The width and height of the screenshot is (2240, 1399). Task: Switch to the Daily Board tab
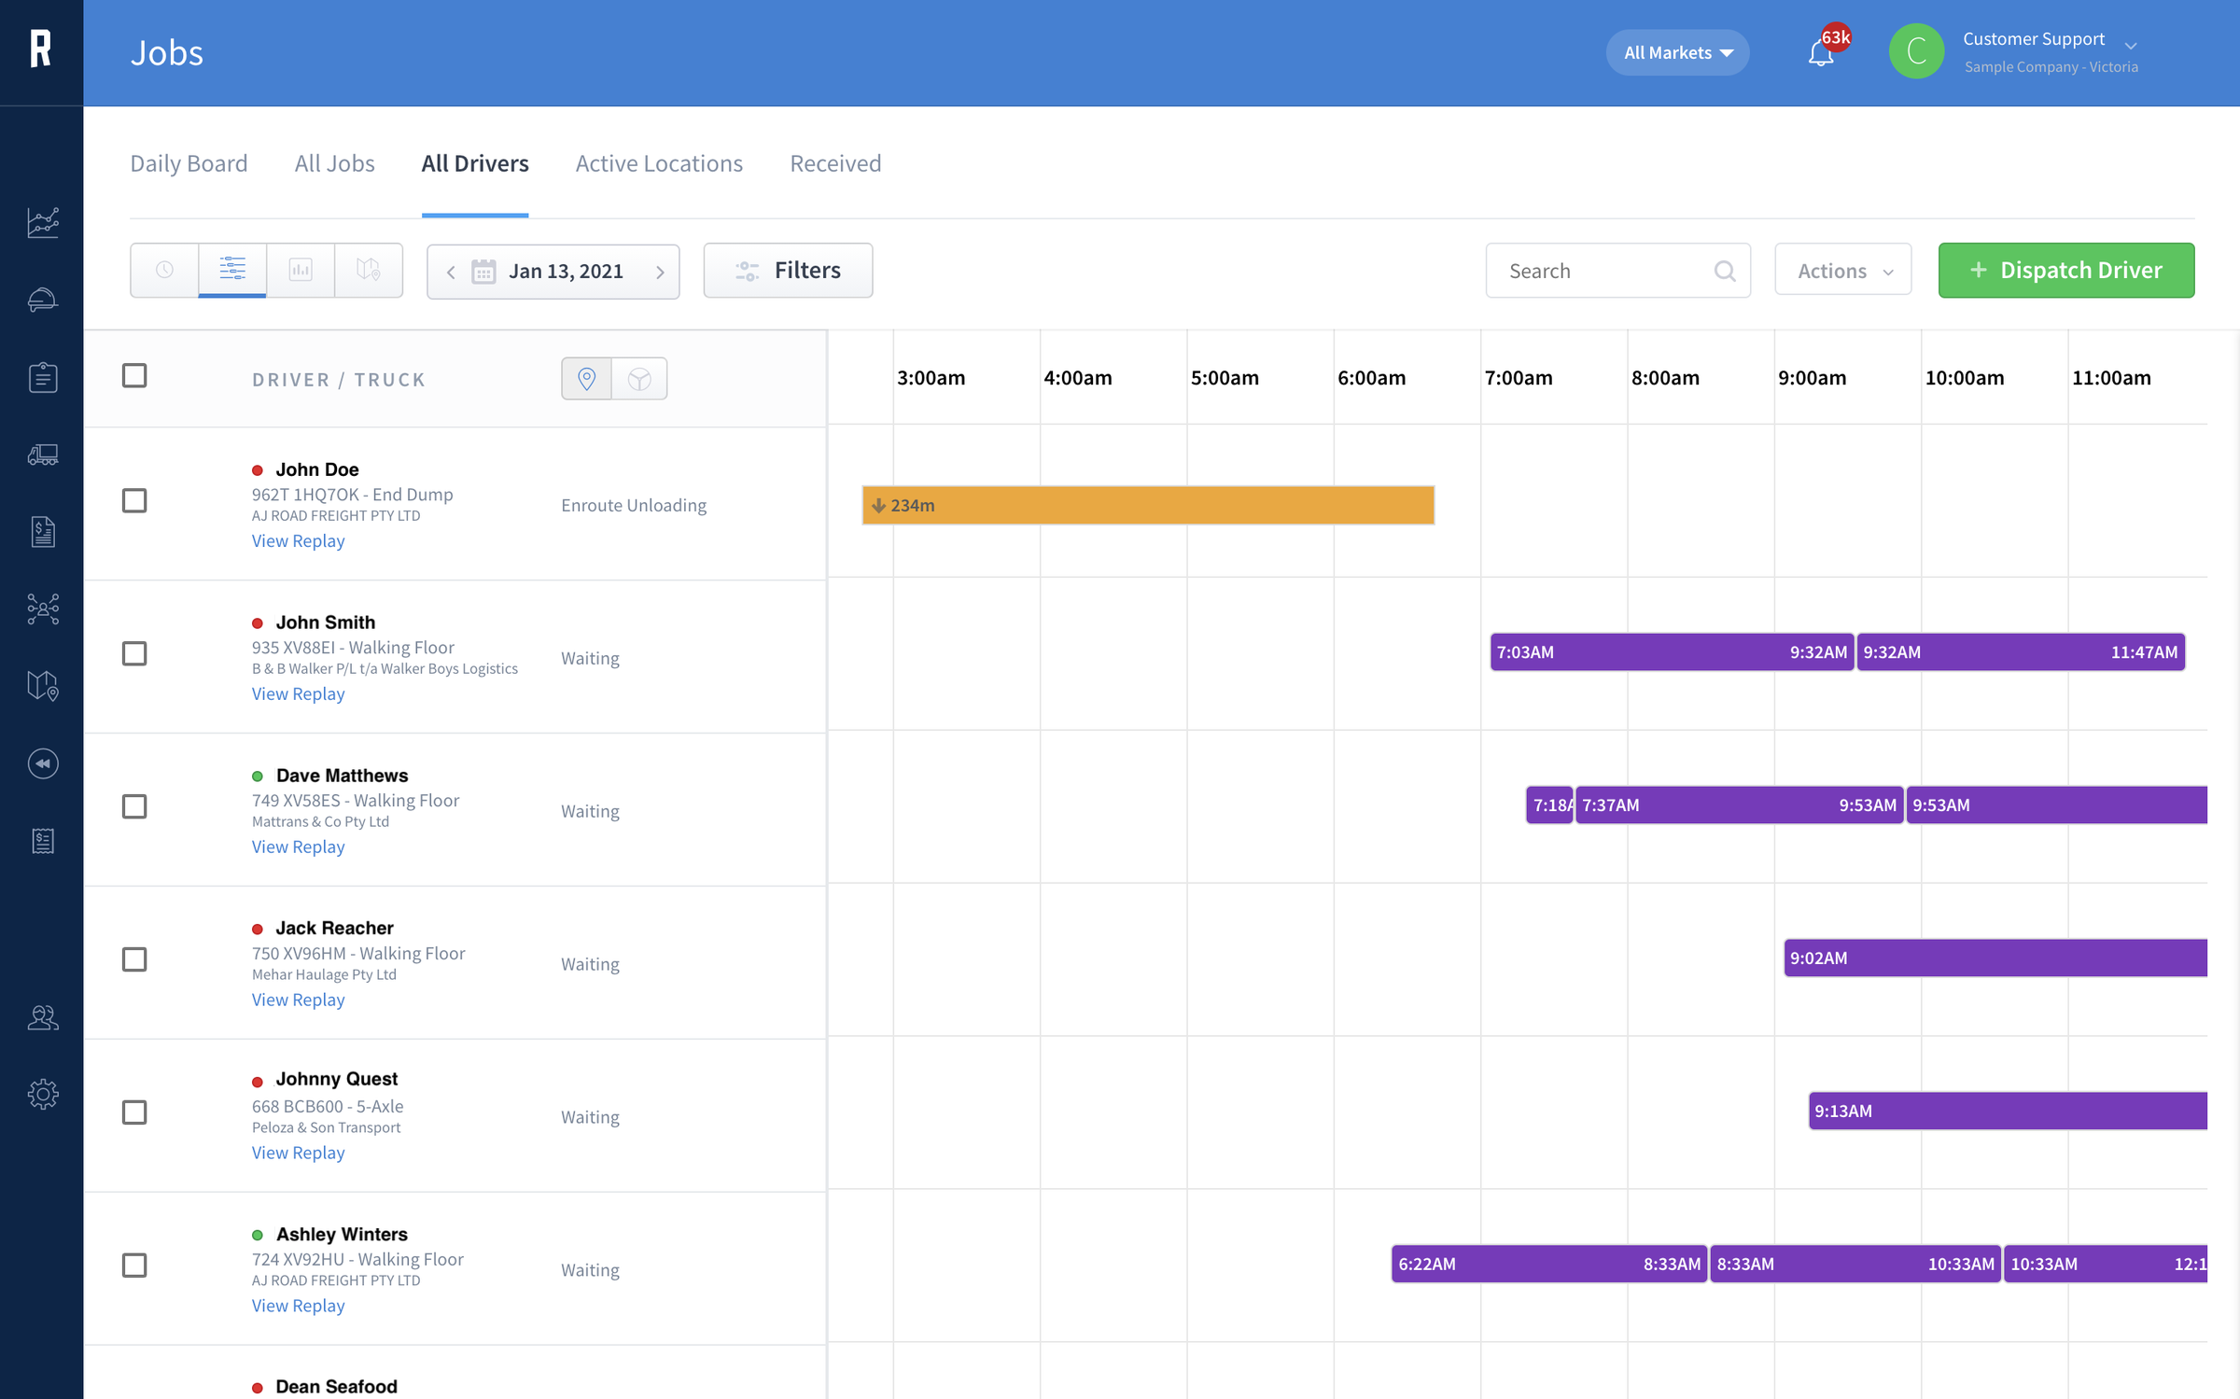point(189,163)
